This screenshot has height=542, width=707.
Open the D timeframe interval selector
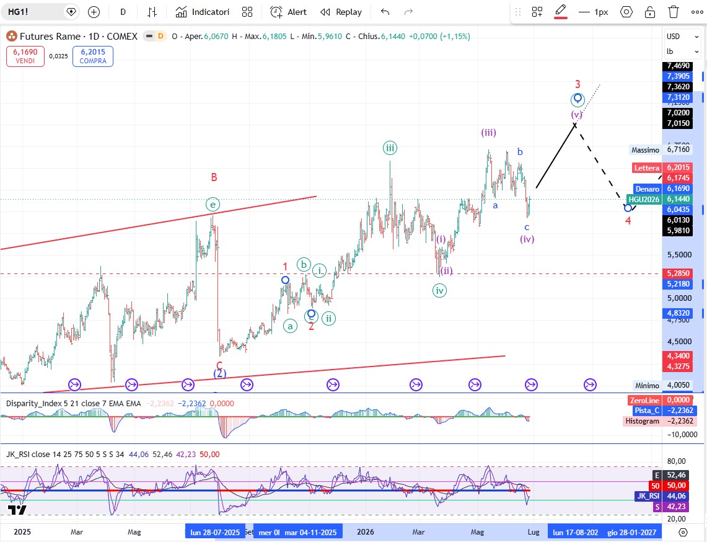tap(123, 12)
